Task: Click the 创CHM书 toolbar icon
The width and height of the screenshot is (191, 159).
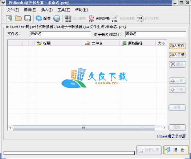Action: tap(123, 18)
